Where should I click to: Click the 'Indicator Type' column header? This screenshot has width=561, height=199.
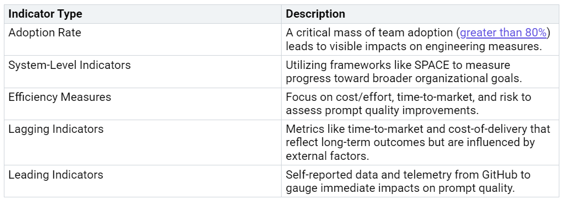pyautogui.click(x=45, y=14)
